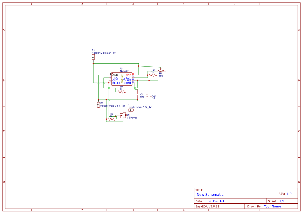Click the CONT pin label on U1
303x214 pixels.
click(128, 83)
